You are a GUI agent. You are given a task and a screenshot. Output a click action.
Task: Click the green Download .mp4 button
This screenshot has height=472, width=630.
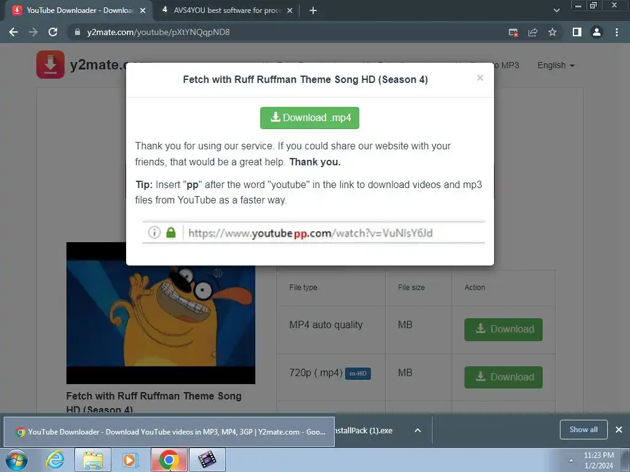pos(309,117)
